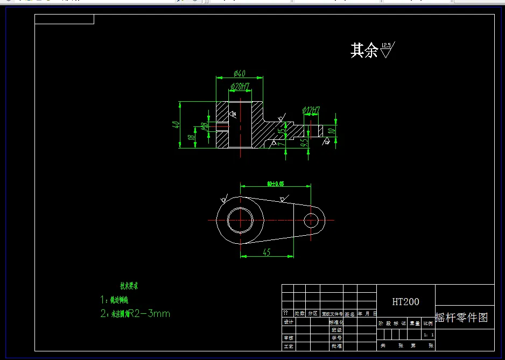Screen dimensions: 505x360
Task: Click the HT200 material text
Action: [405, 302]
